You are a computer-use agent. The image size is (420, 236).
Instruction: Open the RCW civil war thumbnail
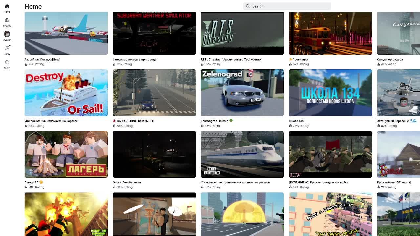(330, 154)
